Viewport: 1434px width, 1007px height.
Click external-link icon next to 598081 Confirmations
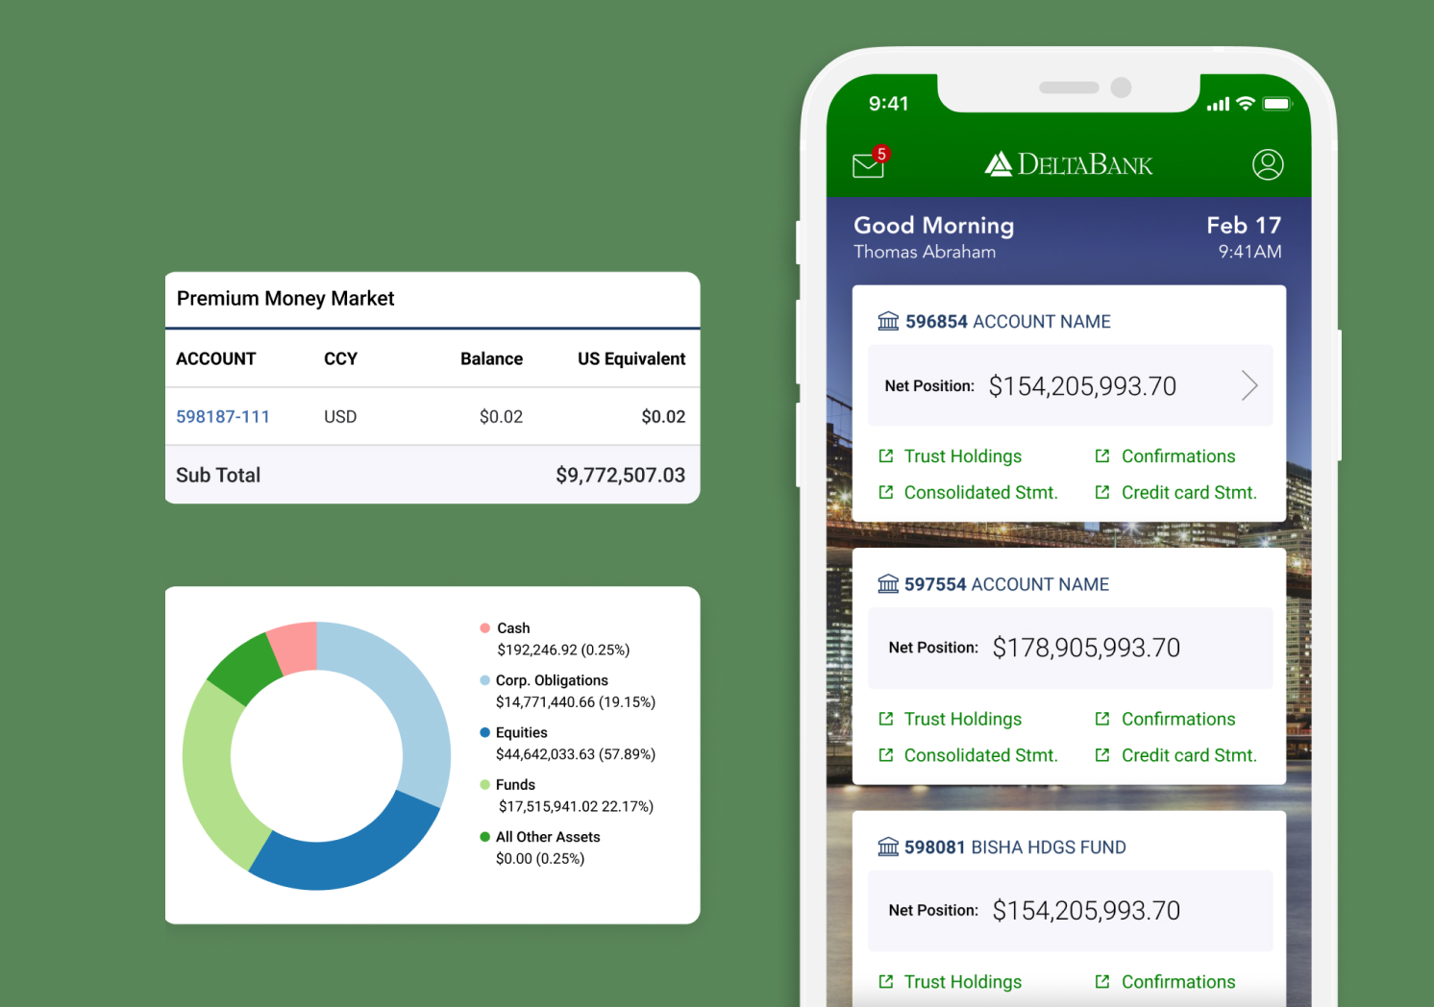[1102, 982]
